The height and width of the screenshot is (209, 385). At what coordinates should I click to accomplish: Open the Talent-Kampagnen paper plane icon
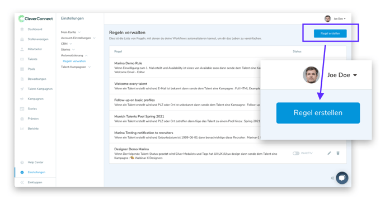point(22,89)
